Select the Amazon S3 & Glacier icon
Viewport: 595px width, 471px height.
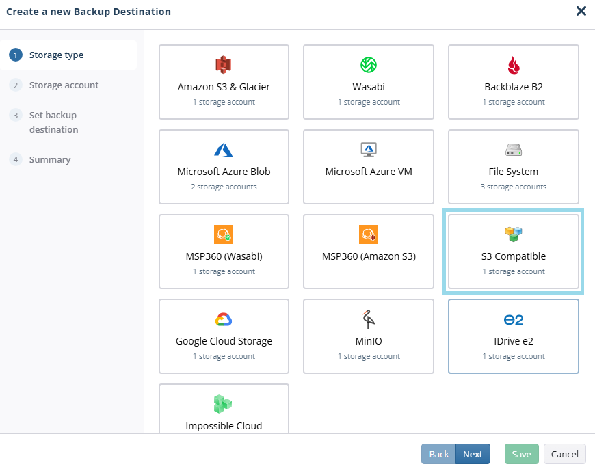[224, 65]
